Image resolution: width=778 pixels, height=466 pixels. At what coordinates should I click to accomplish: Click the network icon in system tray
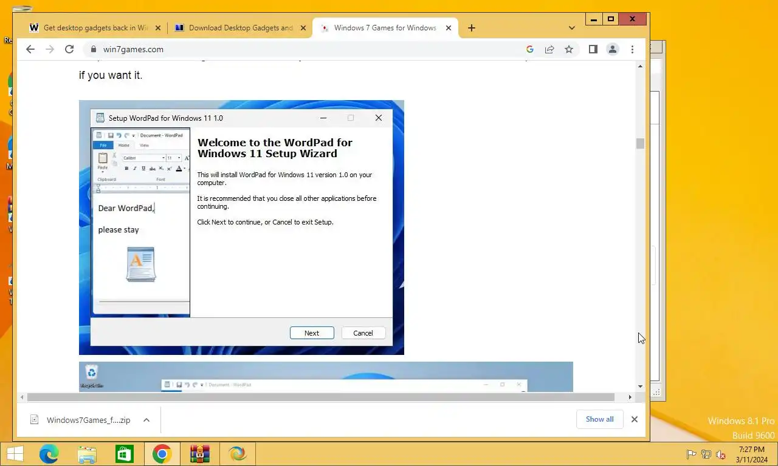click(706, 454)
